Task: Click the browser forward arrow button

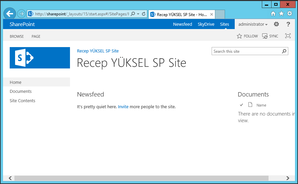Action: tap(21, 14)
